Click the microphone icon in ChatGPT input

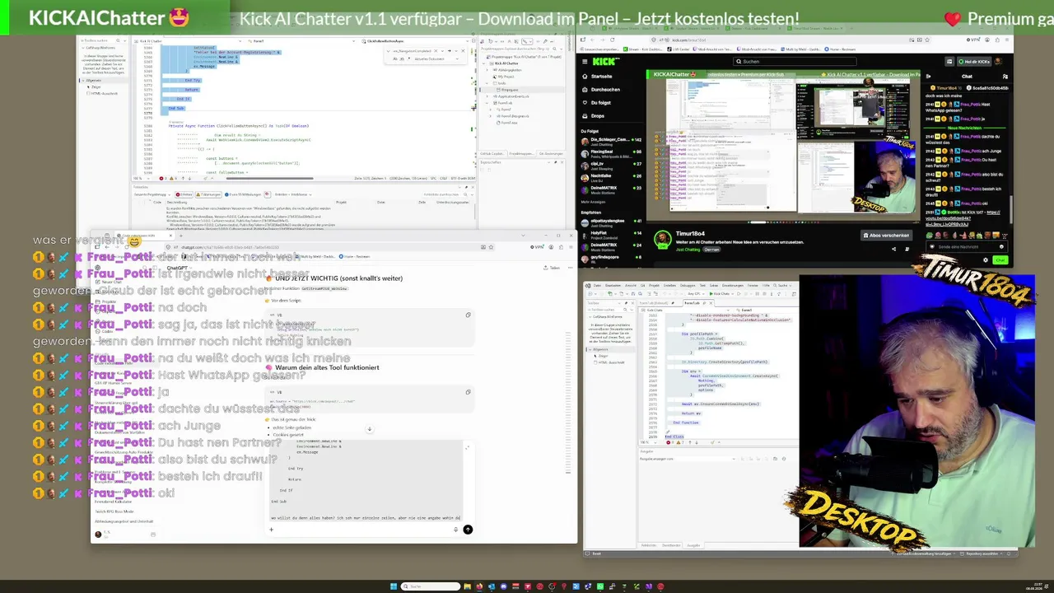[x=455, y=530]
